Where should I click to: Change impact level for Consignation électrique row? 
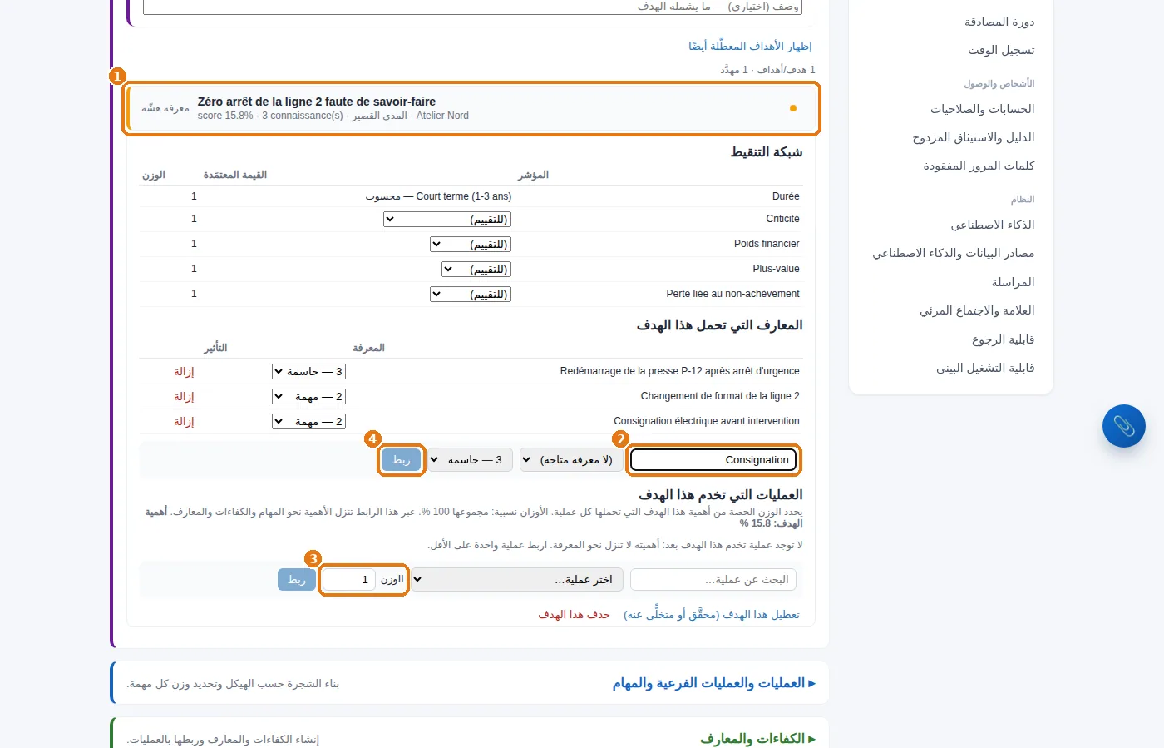308,421
